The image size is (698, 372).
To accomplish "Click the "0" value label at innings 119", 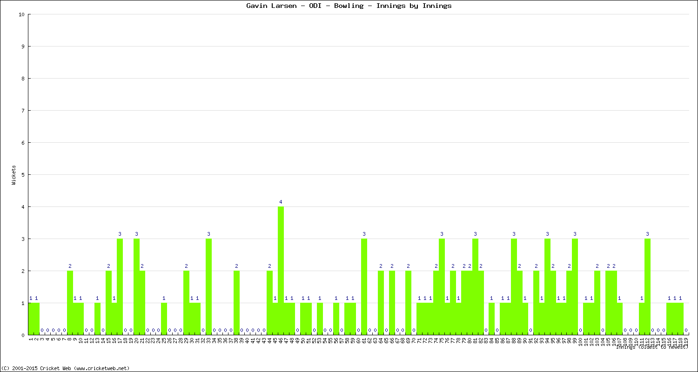I will point(686,330).
